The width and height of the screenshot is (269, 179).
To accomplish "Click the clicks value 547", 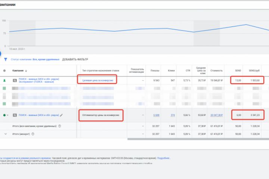I will [x=173, y=80].
